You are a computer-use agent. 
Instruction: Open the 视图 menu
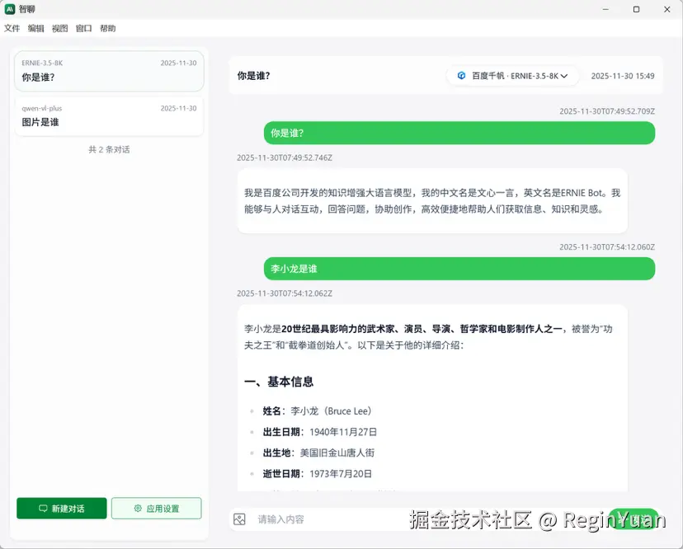(x=59, y=28)
